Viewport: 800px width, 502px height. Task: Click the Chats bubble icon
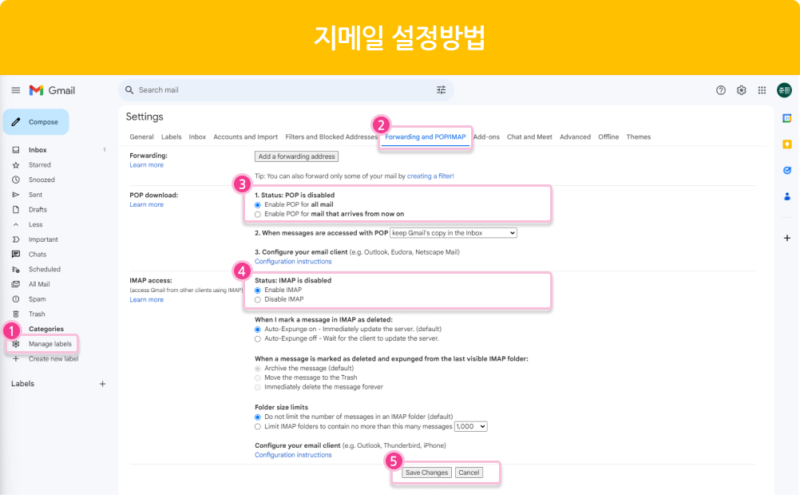pos(16,254)
